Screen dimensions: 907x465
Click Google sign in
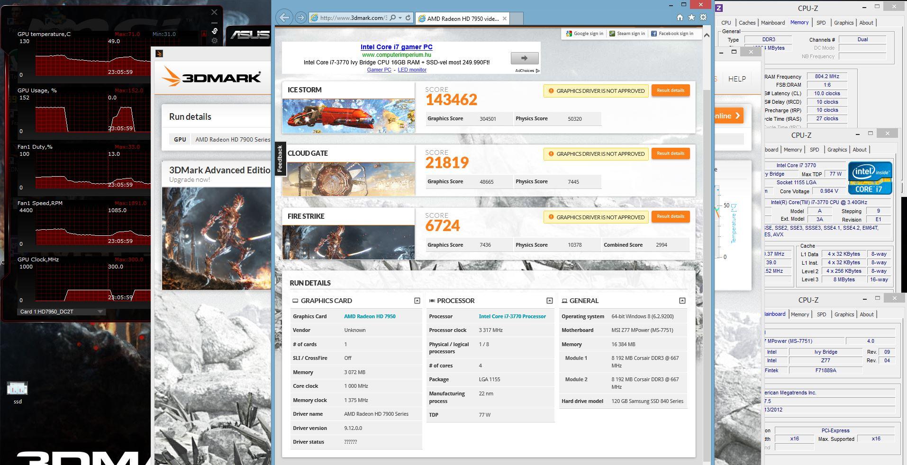pos(585,34)
